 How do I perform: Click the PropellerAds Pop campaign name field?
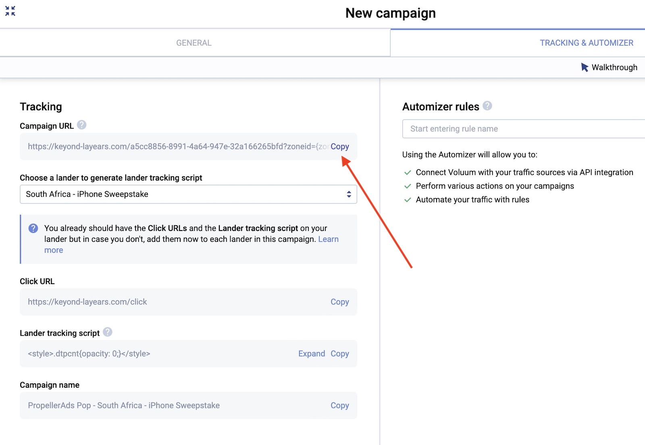124,405
